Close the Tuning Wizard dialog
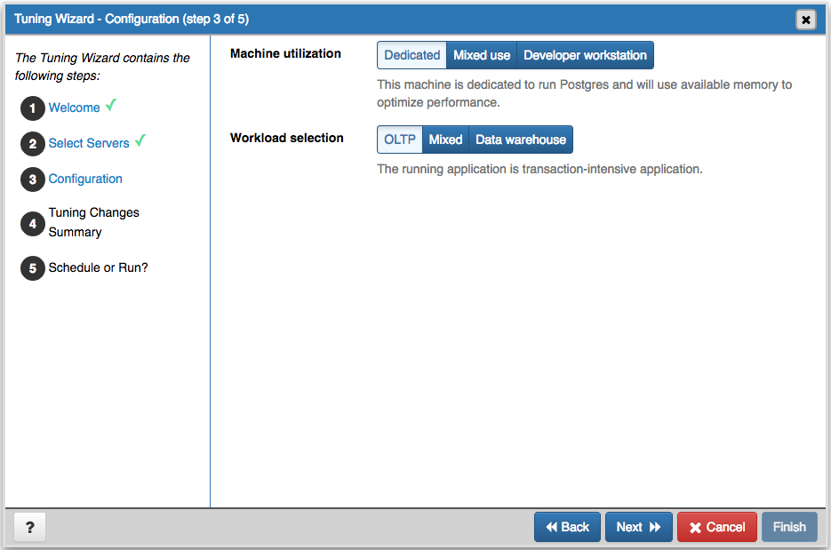 pyautogui.click(x=805, y=20)
